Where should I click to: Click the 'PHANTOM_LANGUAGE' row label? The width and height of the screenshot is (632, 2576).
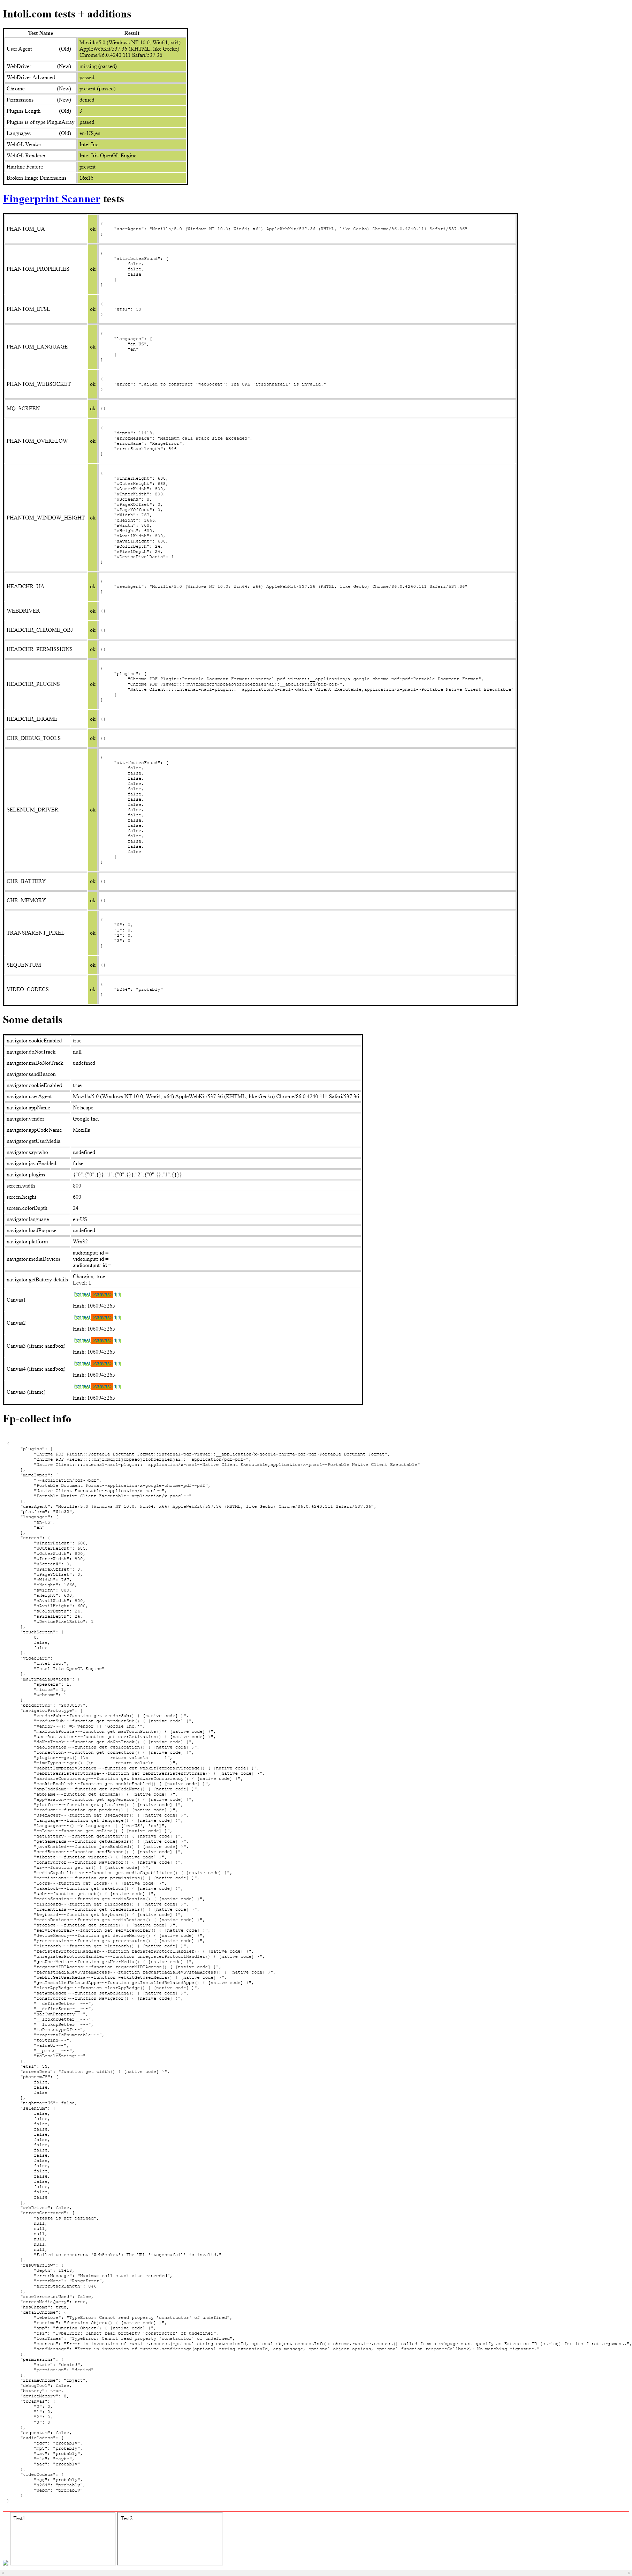(x=37, y=347)
